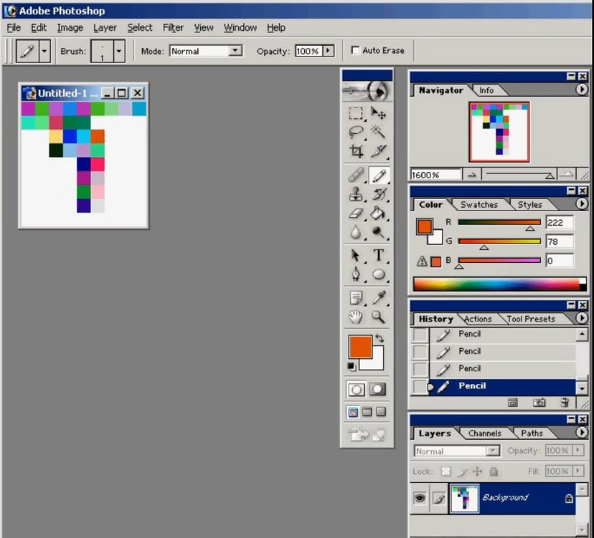Open the Filter menu
Viewport: 594px width, 538px height.
pyautogui.click(x=173, y=27)
